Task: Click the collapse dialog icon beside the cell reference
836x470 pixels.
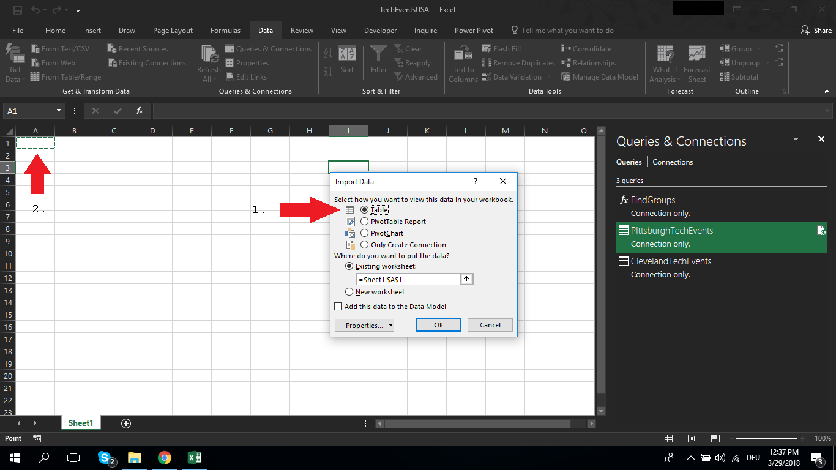Action: pyautogui.click(x=466, y=279)
